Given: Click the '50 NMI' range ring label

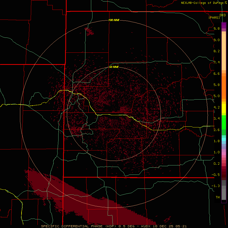Looking at the screenshot, I should point(114,67).
